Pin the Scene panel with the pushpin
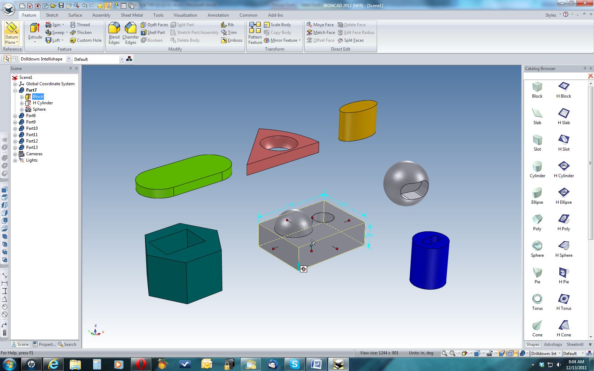594x371 pixels. pos(70,68)
